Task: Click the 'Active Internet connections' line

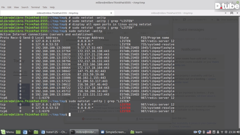Action: pos(46,34)
